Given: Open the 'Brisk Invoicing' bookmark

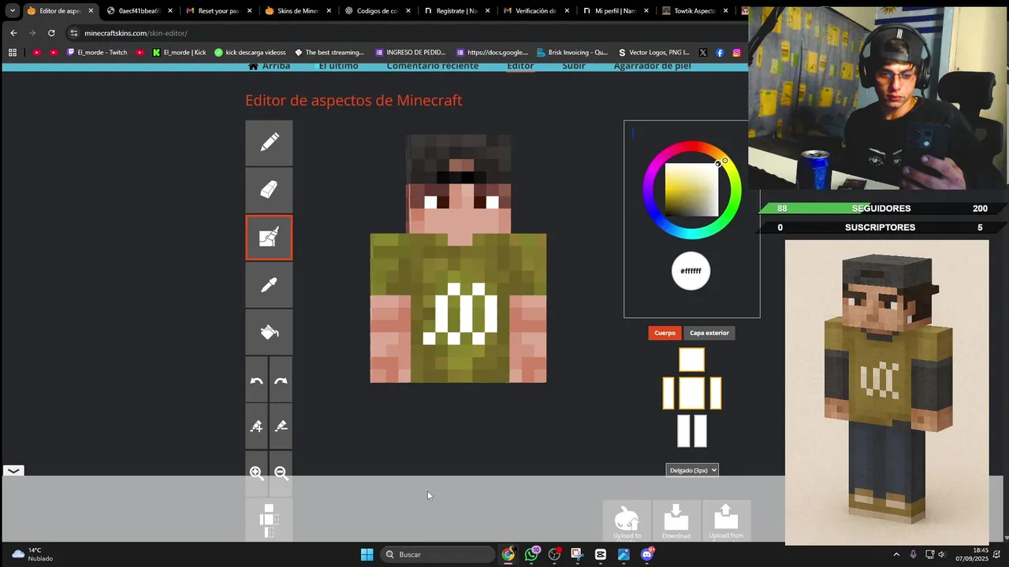Looking at the screenshot, I should (572, 53).
